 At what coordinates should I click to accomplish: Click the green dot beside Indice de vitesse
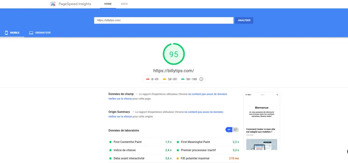110,150
